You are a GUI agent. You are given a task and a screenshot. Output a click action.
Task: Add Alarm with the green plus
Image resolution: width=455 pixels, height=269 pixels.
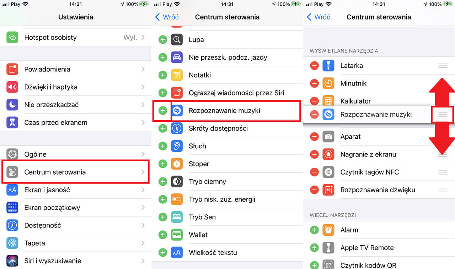pyautogui.click(x=314, y=230)
